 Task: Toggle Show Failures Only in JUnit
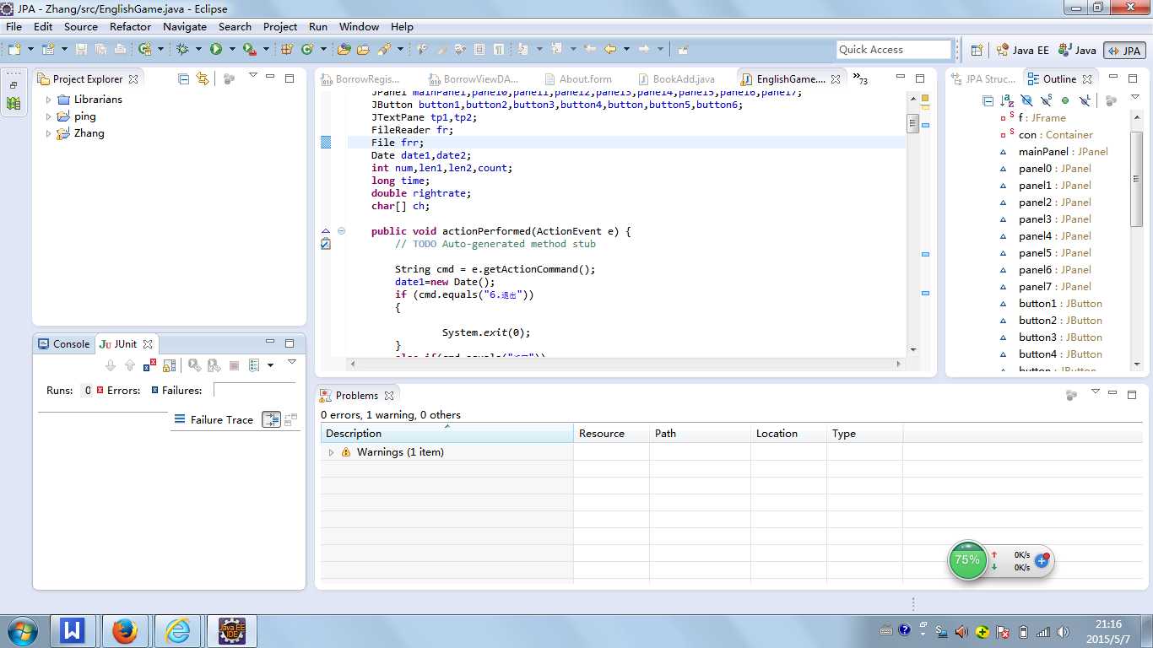point(149,365)
